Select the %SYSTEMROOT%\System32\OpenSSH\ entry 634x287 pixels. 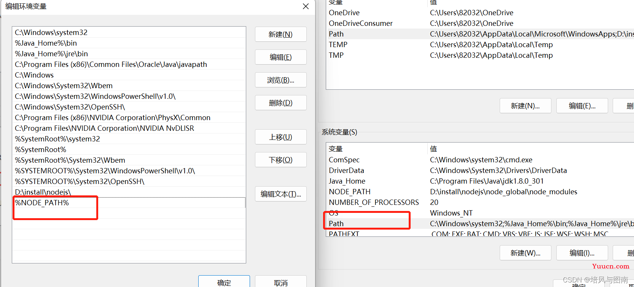(129, 181)
